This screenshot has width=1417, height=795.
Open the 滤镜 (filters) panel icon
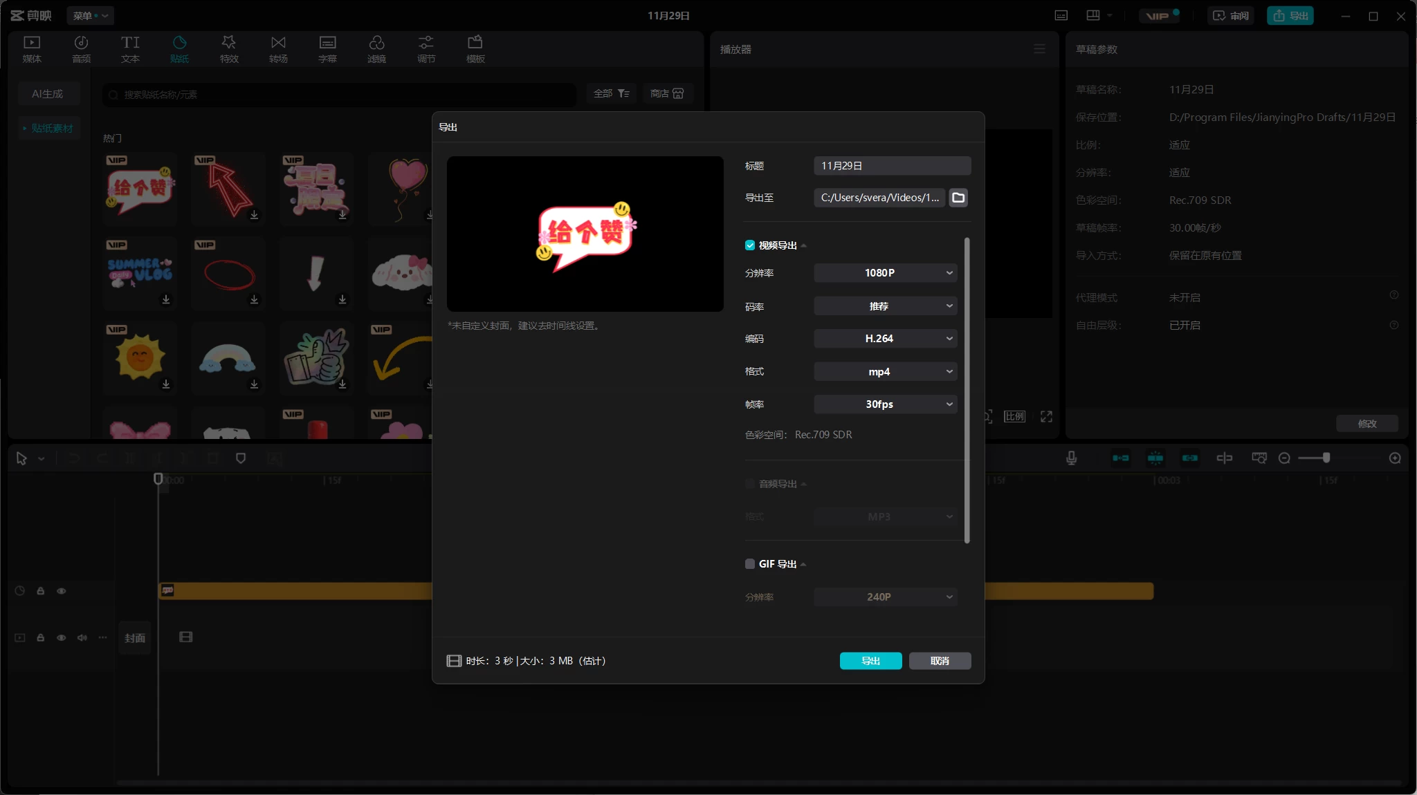[x=376, y=48]
